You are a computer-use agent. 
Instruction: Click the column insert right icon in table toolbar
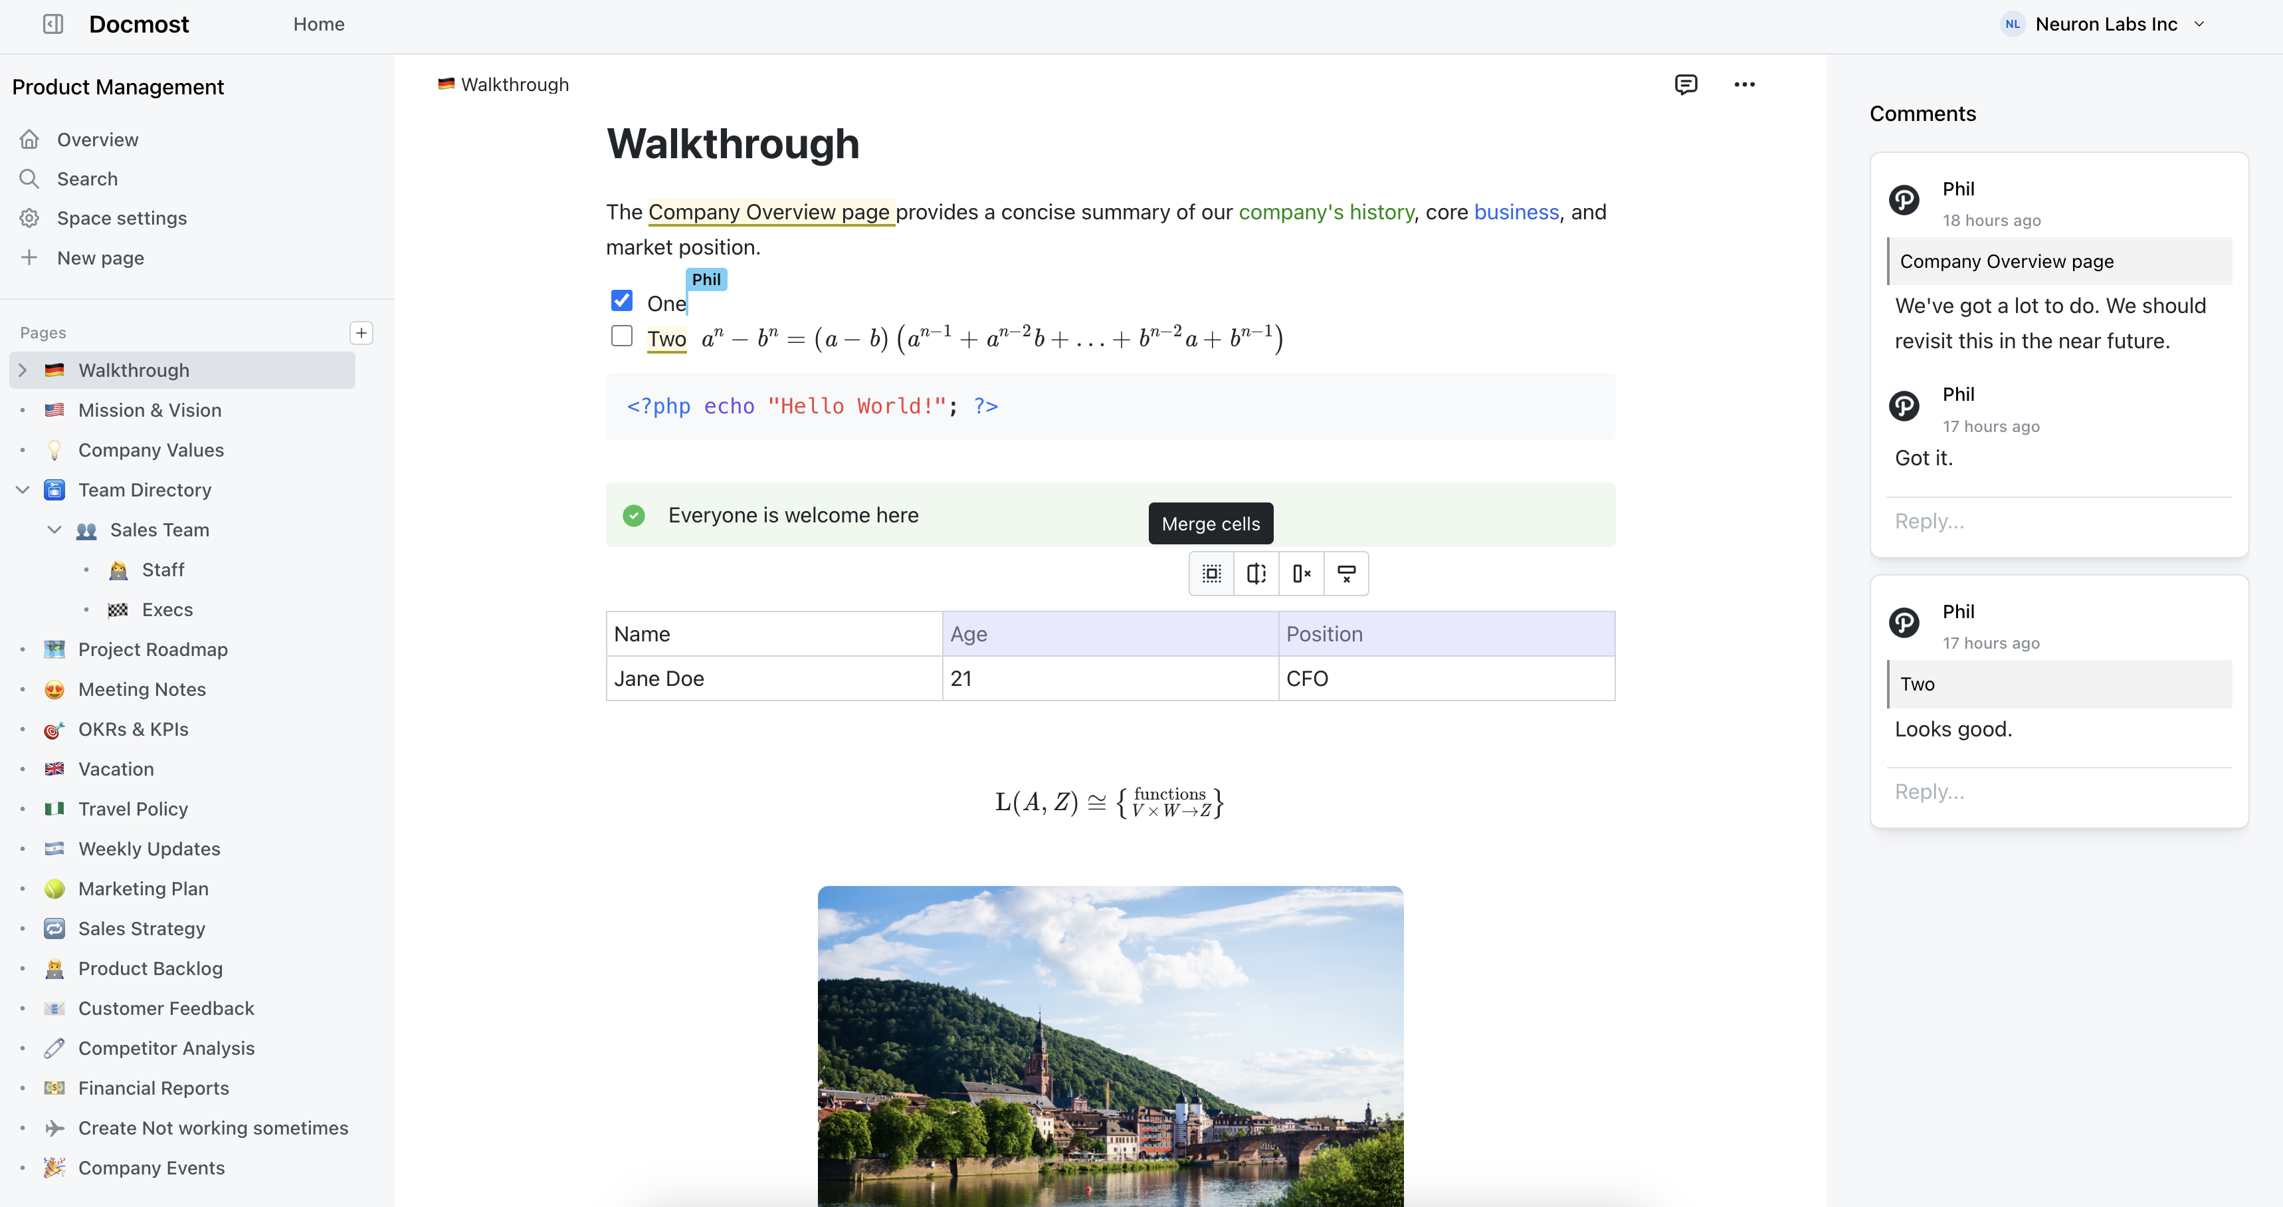click(x=1256, y=574)
